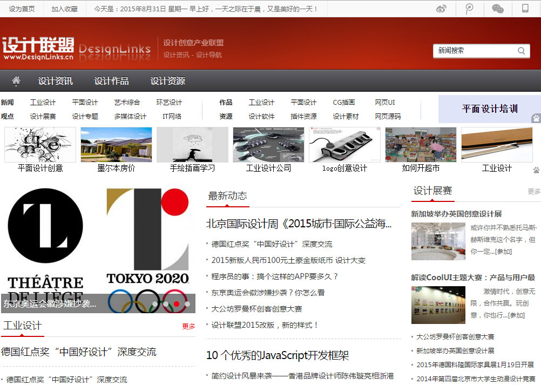Select the first carousel dot
The image size is (541, 385).
(155, 304)
